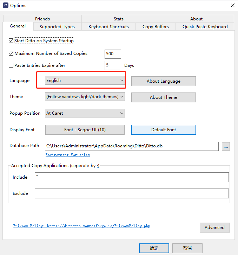
Task: Click the About Language button
Action: pyautogui.click(x=163, y=81)
